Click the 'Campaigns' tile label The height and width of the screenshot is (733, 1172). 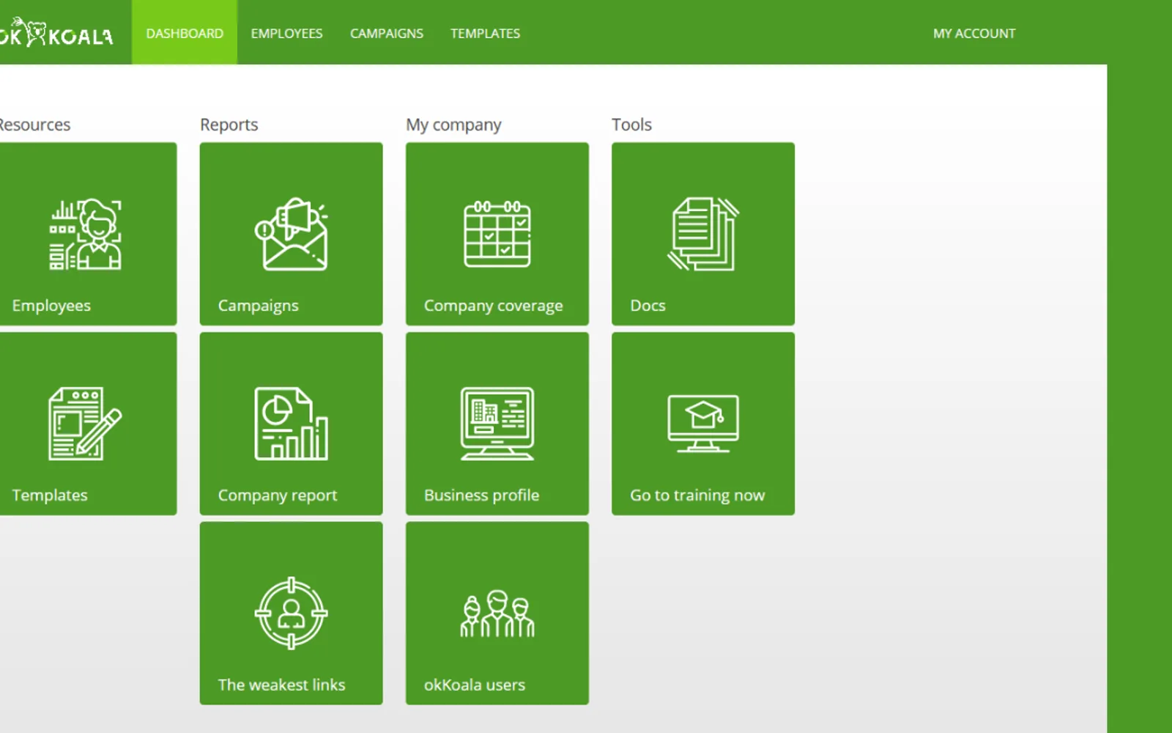258,306
